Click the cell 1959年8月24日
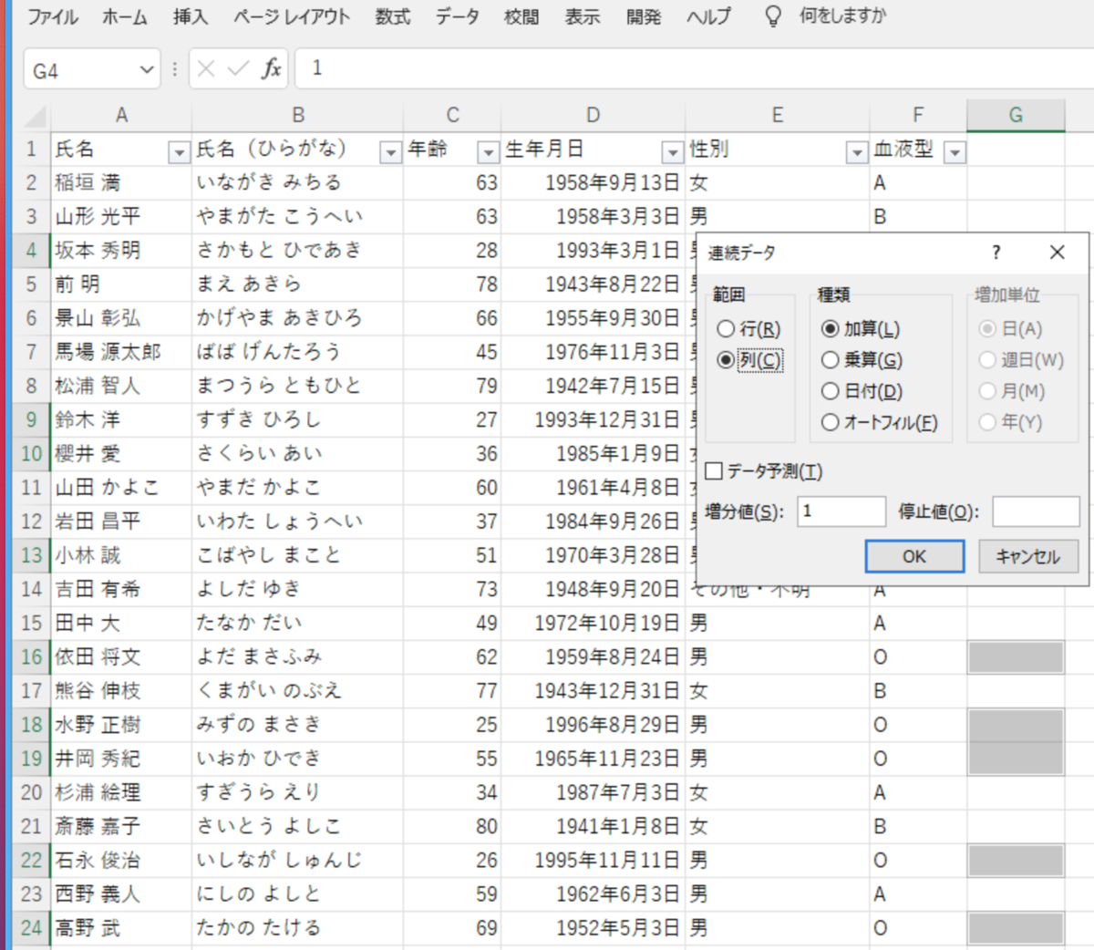Image resolution: width=1094 pixels, height=950 pixels. point(593,657)
